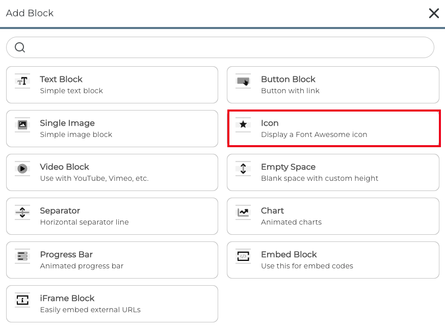Image resolution: width=445 pixels, height=328 pixels.
Task: Choose Blank space with custom height
Action: click(x=320, y=178)
